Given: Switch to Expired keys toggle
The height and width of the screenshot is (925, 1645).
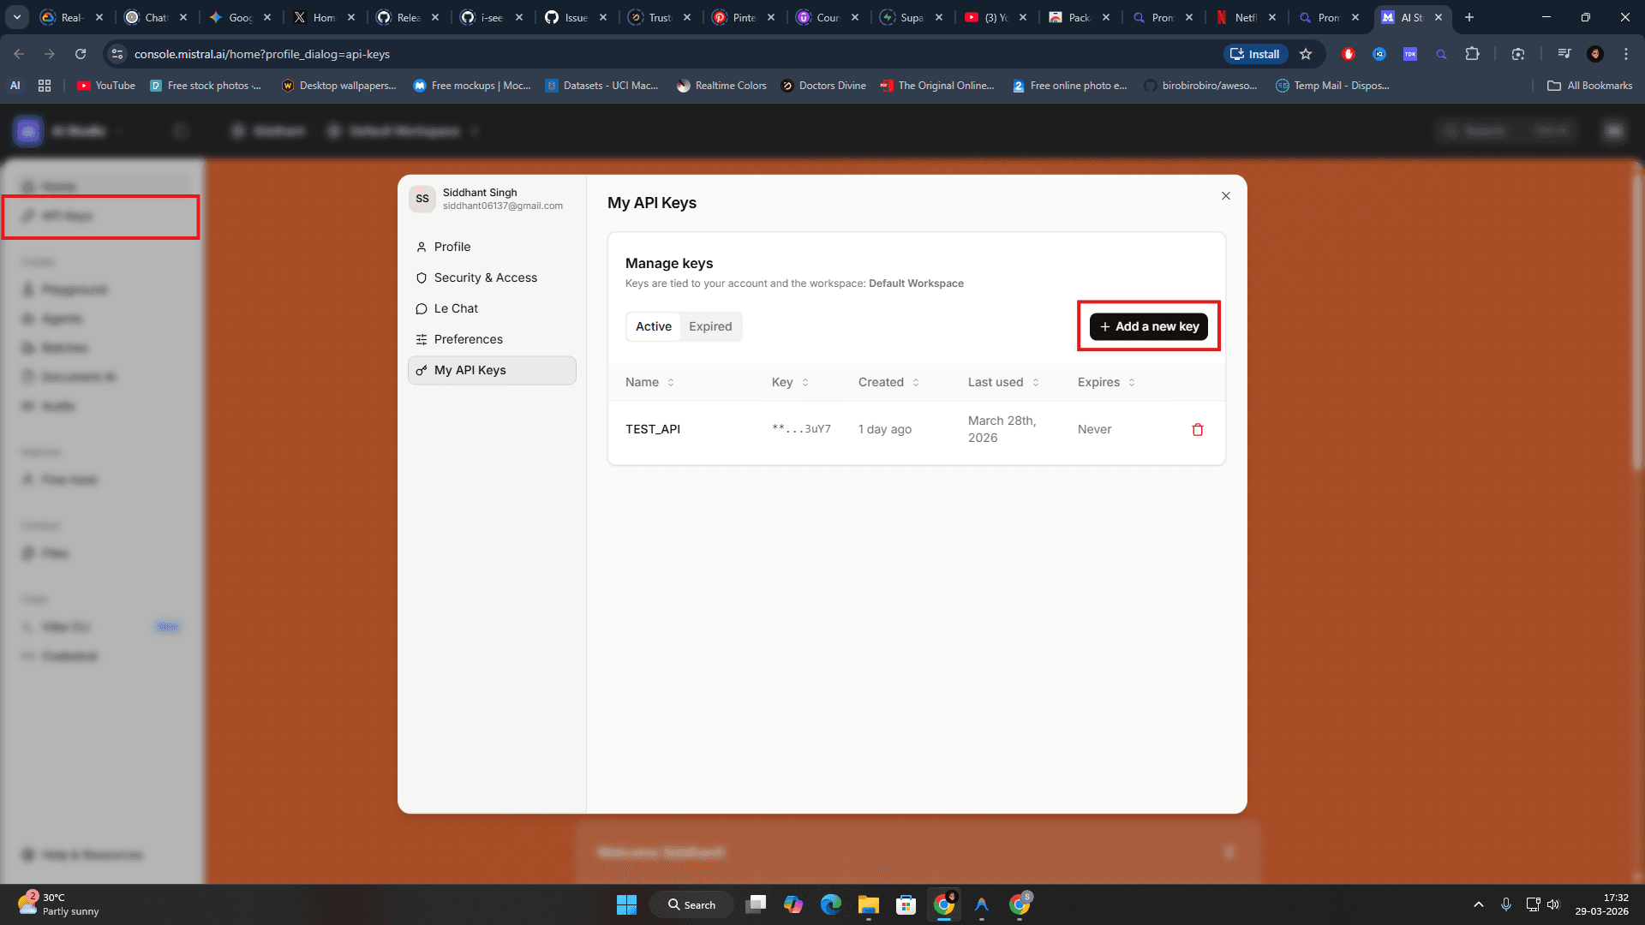Looking at the screenshot, I should pyautogui.click(x=710, y=326).
